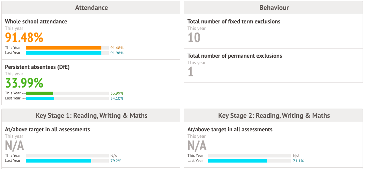Click the Key Stage 2 71.1% Last Year bar

237,161
